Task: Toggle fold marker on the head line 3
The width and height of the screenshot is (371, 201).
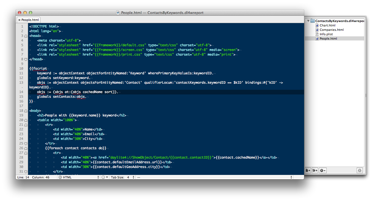Action: click(x=26, y=36)
